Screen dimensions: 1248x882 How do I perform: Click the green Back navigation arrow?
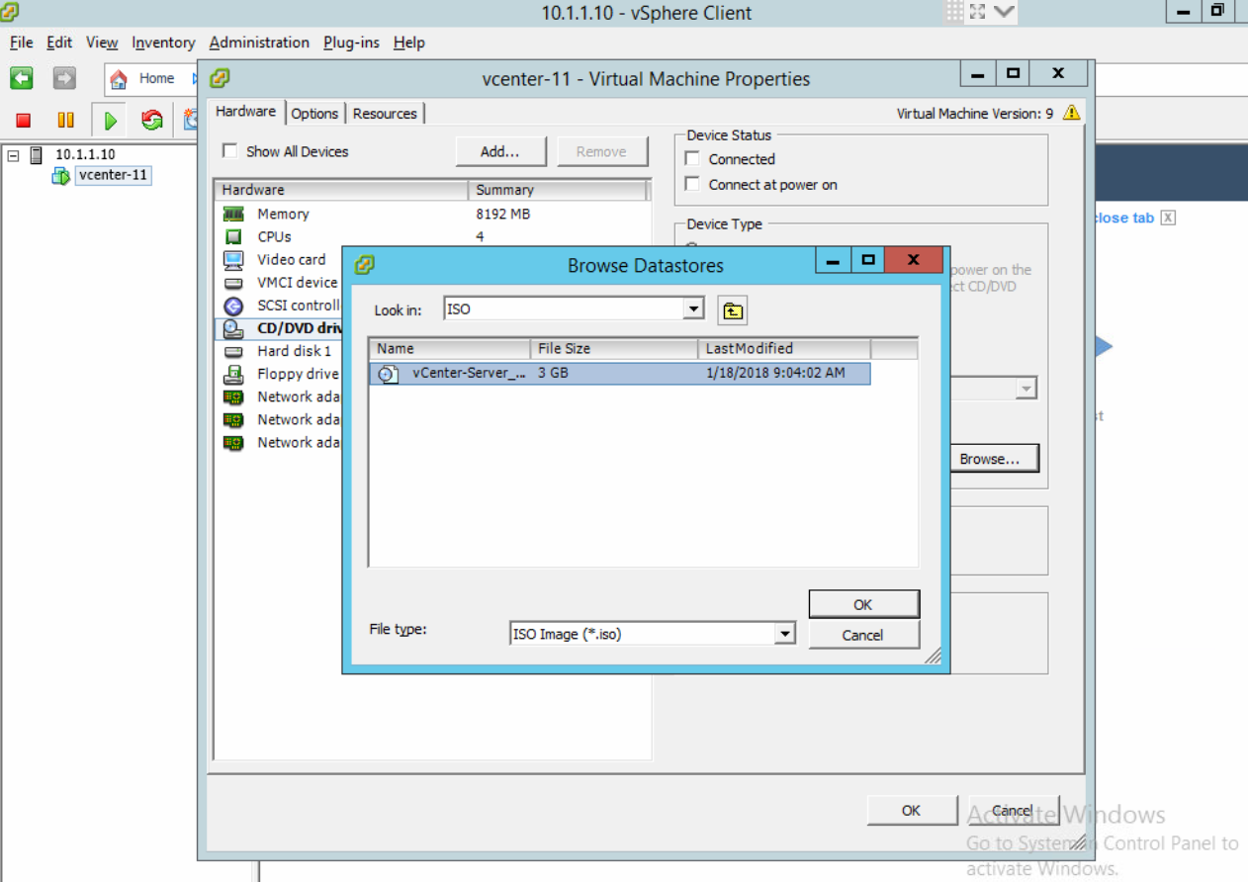22,78
